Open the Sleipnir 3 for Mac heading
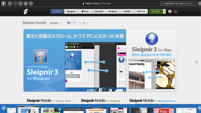 152,49
